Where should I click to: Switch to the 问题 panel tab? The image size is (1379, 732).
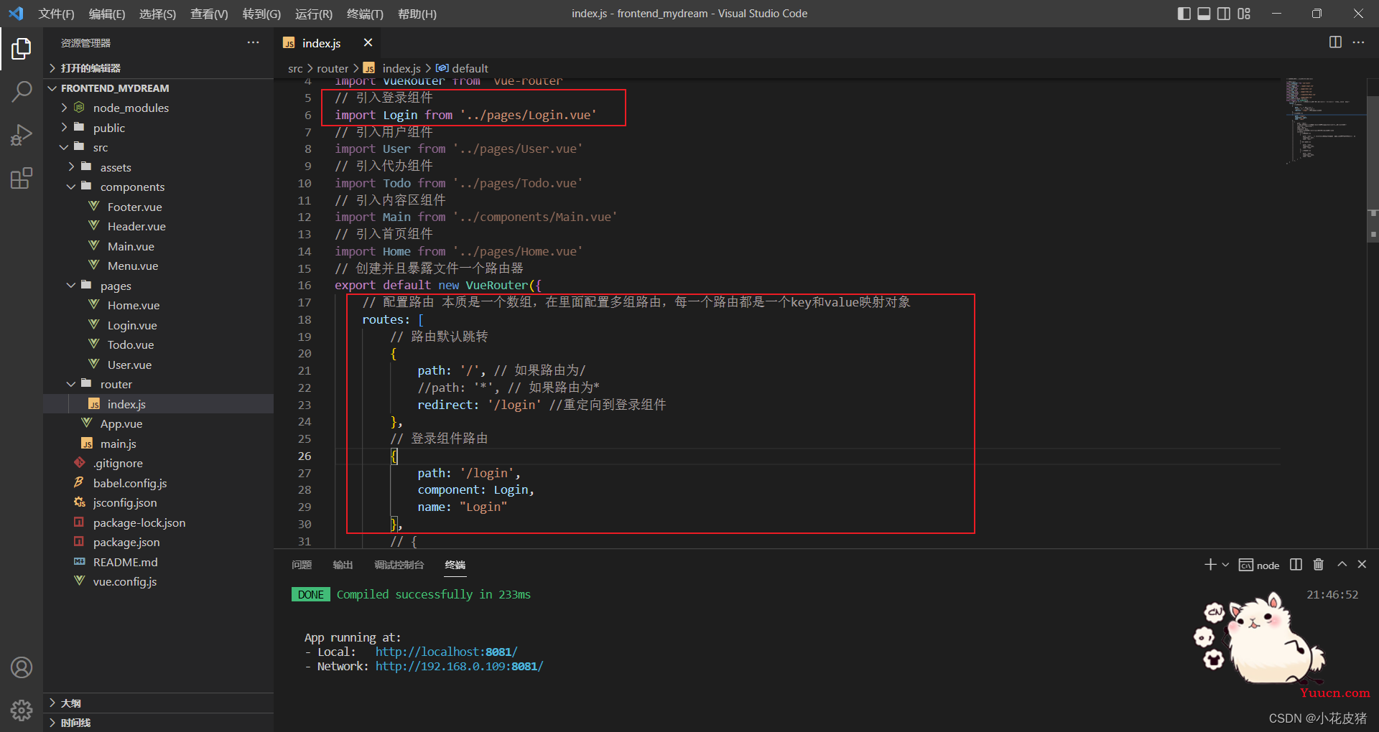(x=302, y=565)
